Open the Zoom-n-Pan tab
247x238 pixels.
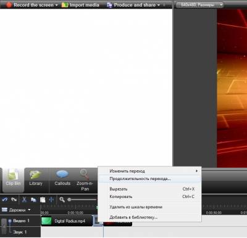[85, 180]
